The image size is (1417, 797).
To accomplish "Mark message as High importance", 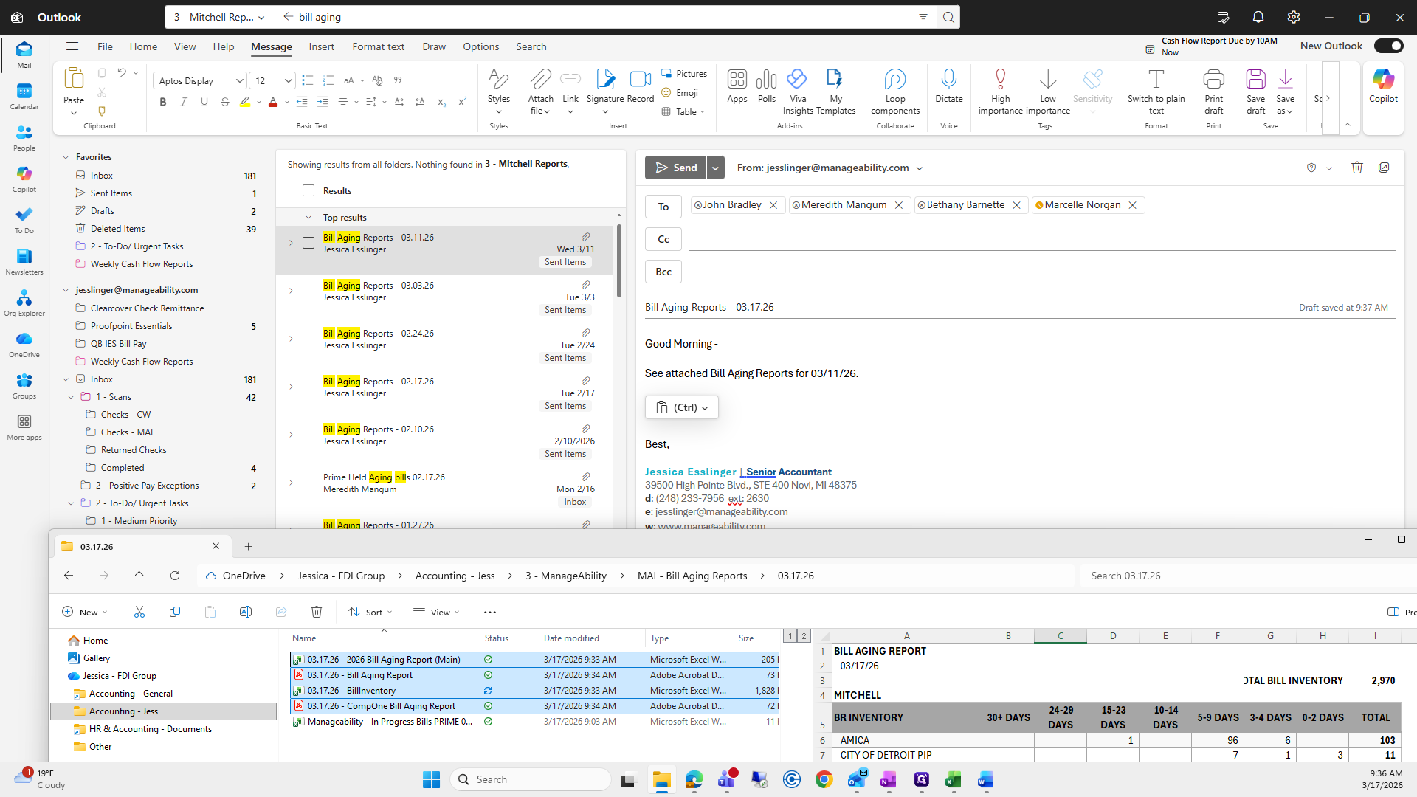I will [1000, 80].
